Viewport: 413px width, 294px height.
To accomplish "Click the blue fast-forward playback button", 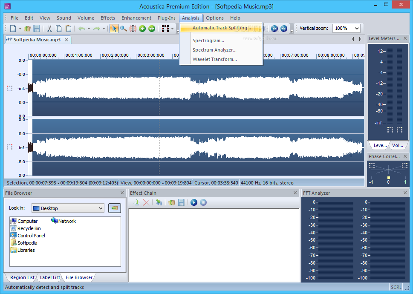I will click(274, 29).
